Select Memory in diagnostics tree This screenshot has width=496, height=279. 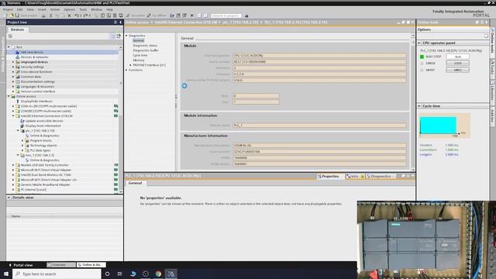click(139, 60)
